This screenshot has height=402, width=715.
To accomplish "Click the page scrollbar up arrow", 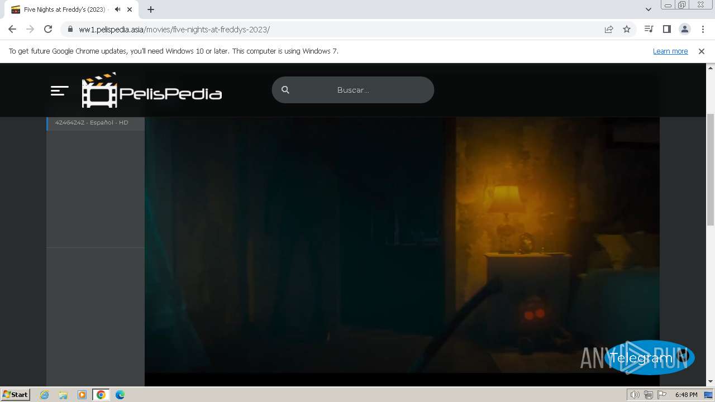I will click(711, 68).
